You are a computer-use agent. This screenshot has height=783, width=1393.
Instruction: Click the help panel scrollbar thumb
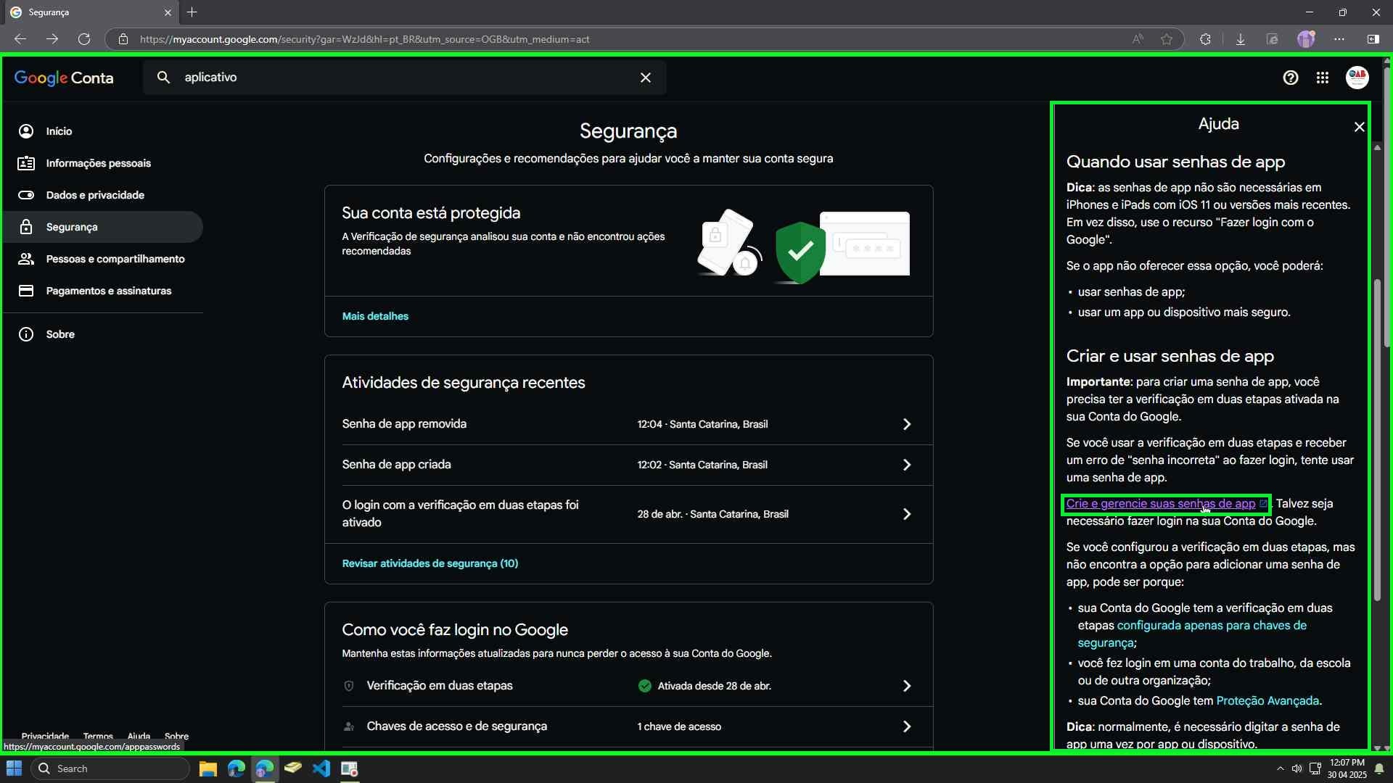pos(1376,440)
